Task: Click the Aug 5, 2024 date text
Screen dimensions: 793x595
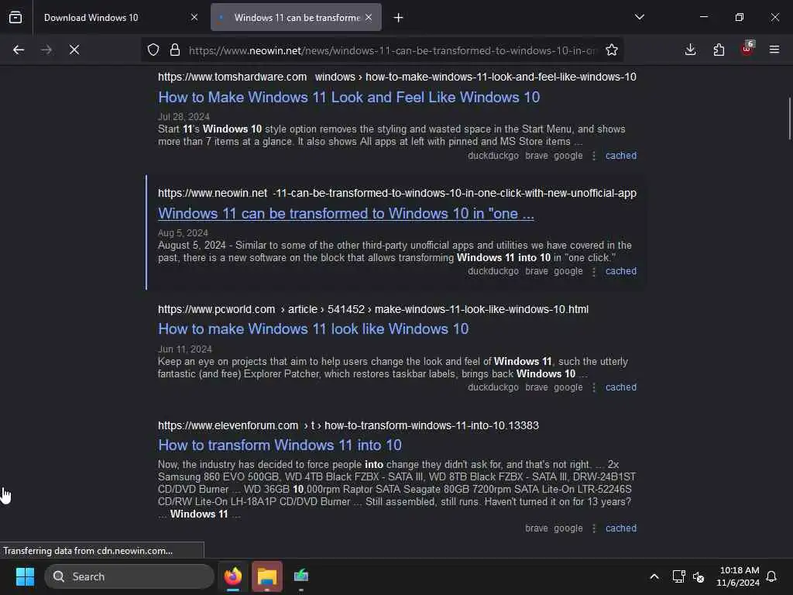Action: point(183,233)
